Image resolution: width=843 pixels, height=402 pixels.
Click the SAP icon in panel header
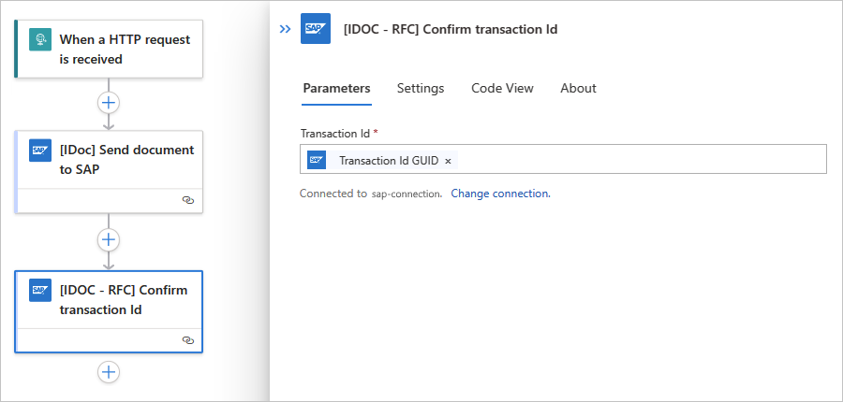tap(316, 29)
